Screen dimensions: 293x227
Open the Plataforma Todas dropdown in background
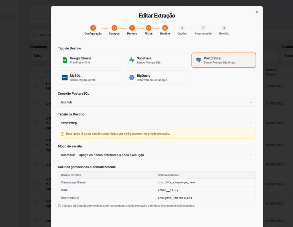tap(41, 56)
